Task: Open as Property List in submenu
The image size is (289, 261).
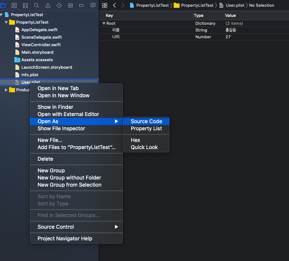Action: click(x=146, y=128)
